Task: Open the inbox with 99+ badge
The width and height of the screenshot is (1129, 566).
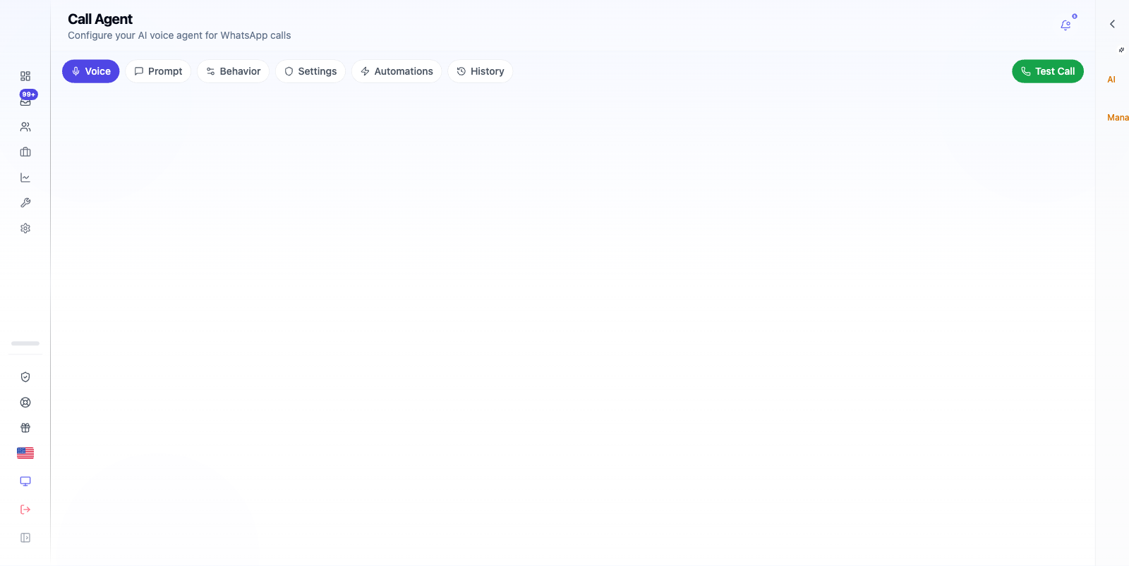Action: [x=25, y=101]
